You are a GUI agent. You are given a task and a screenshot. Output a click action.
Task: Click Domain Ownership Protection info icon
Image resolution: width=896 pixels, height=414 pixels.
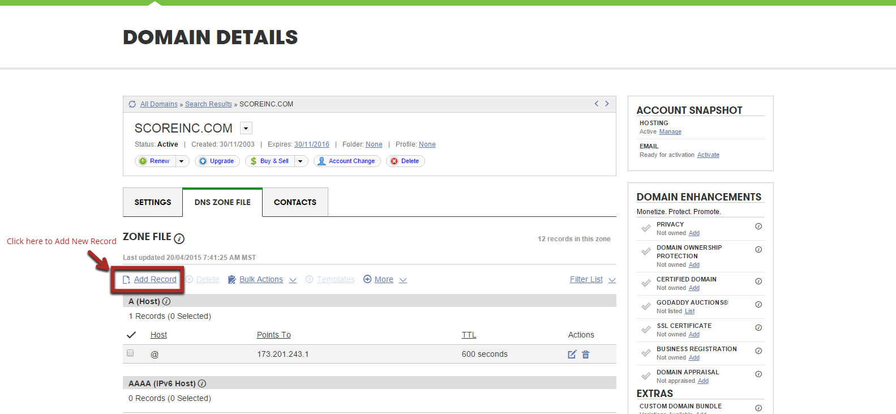coord(758,249)
